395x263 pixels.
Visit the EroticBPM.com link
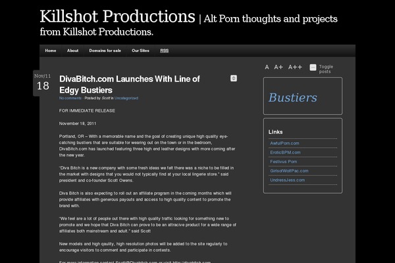pos(285,153)
